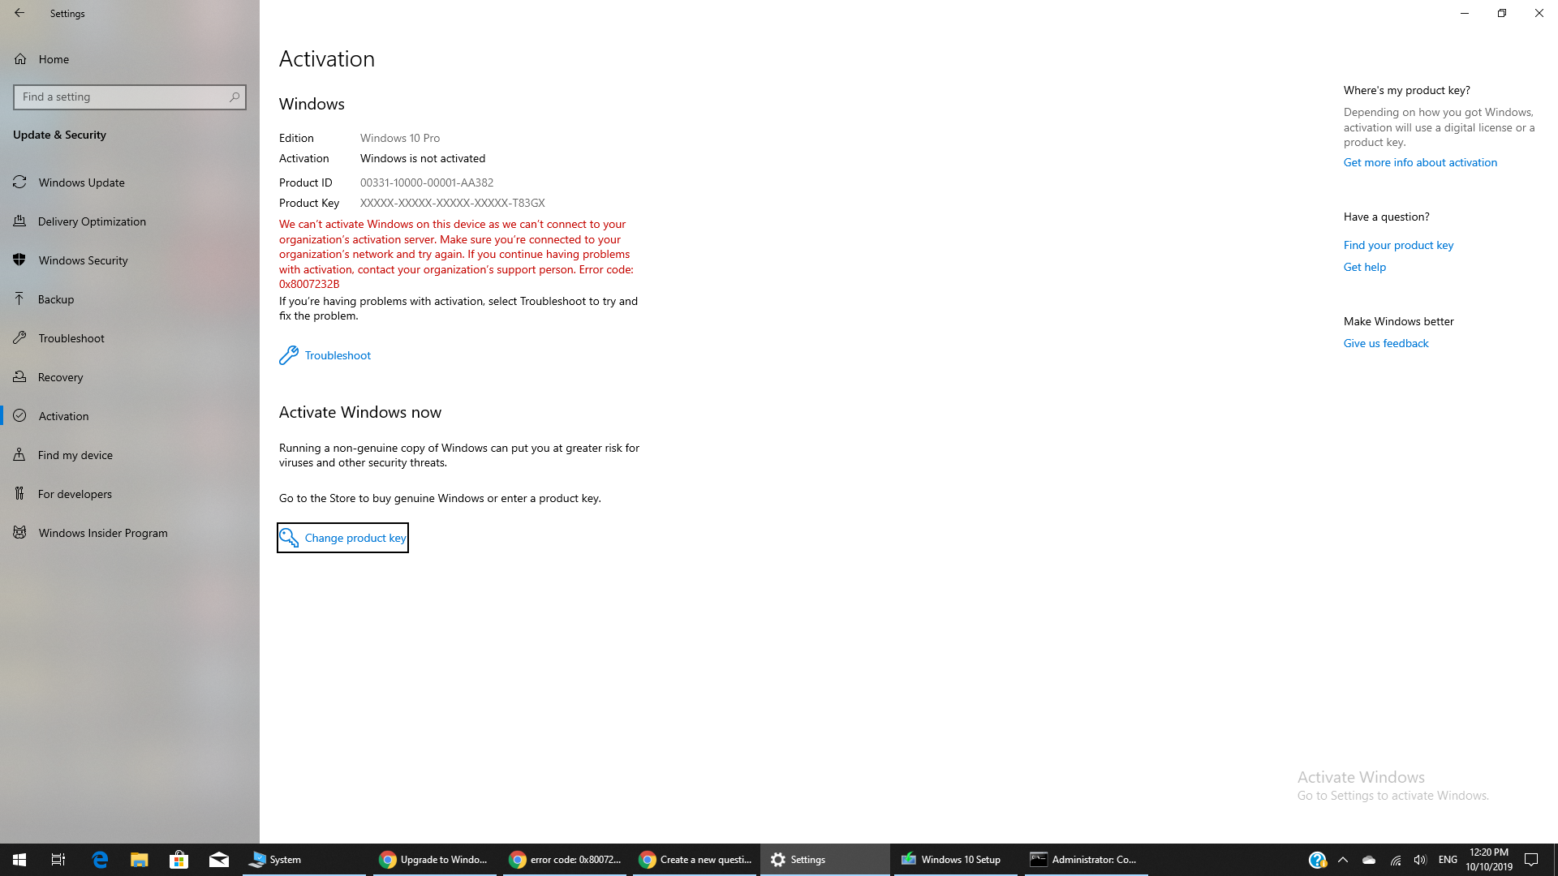Switch to Administrator Command Prompt window
The height and width of the screenshot is (876, 1558).
coord(1086,860)
